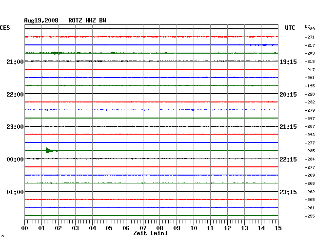The image size is (317, 241).
Task: Click minute tick label 08
Action: tap(159, 228)
